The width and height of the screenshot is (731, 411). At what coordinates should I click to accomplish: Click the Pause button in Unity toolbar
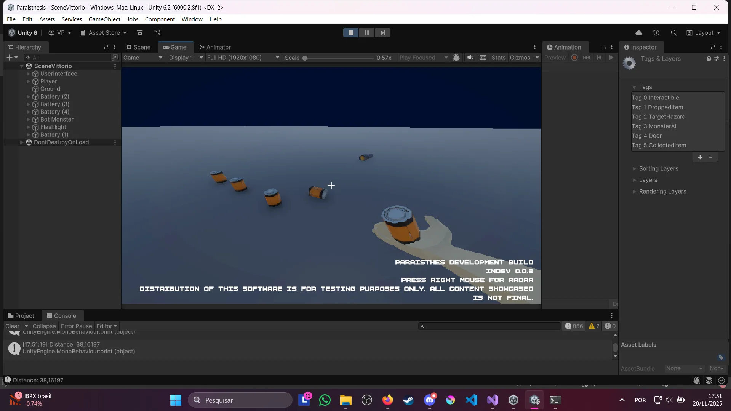(x=366, y=32)
